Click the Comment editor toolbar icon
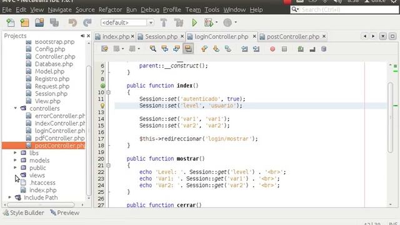The height and width of the screenshot is (225, 400). [x=301, y=49]
